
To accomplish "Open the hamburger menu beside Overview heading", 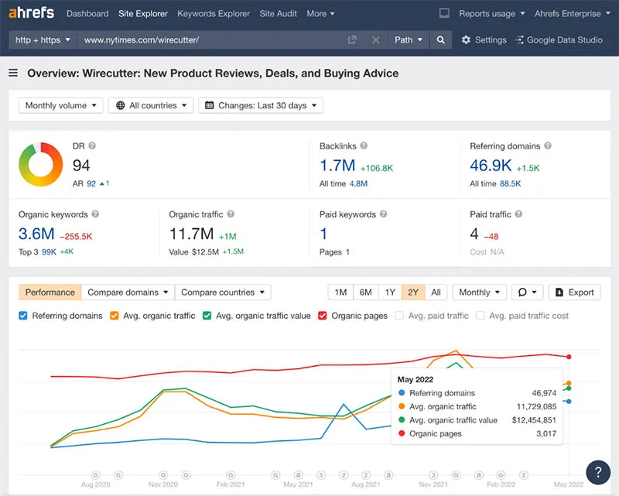I will click(13, 73).
